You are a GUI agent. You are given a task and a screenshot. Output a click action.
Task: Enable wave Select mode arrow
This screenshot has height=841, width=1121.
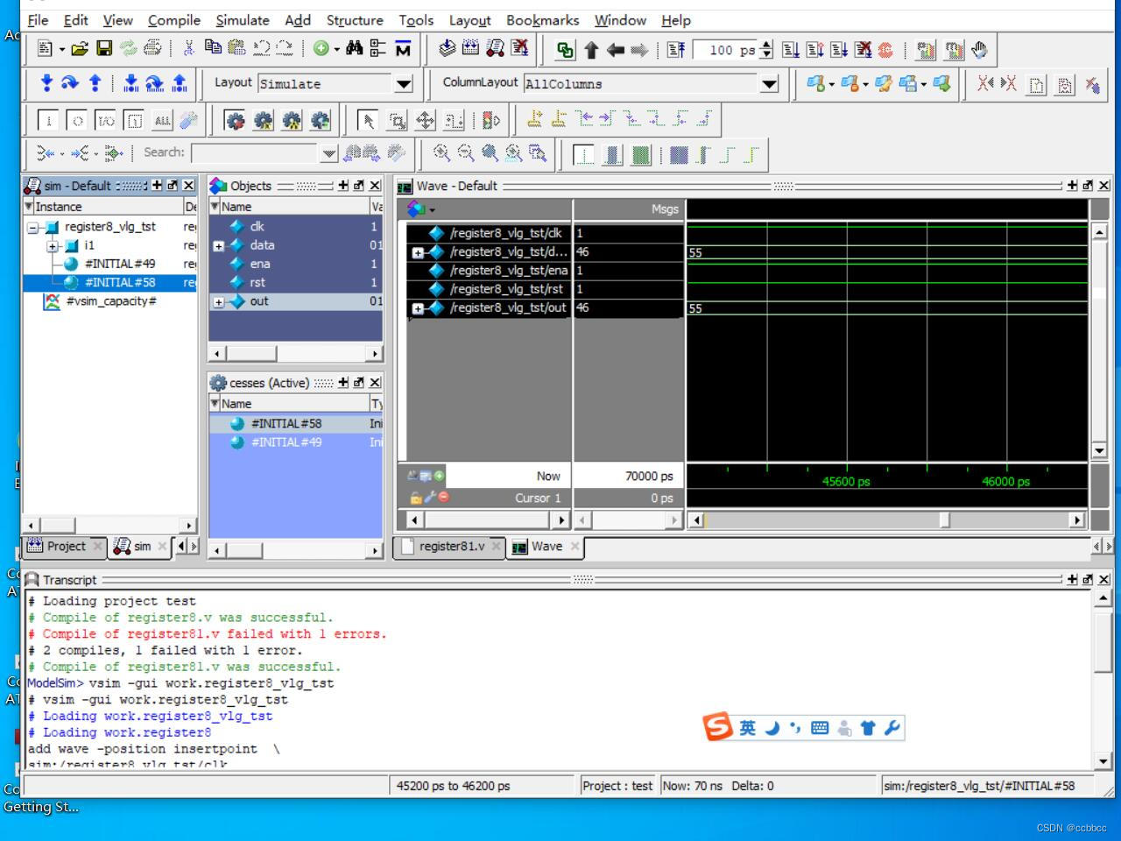coord(369,120)
